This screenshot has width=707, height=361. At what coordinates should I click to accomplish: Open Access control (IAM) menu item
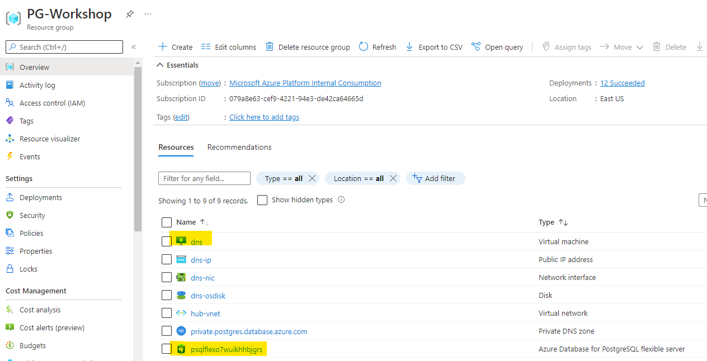point(52,103)
